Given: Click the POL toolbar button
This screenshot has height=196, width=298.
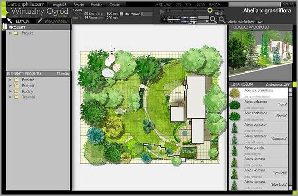Looking at the screenshot, I should [177, 21].
